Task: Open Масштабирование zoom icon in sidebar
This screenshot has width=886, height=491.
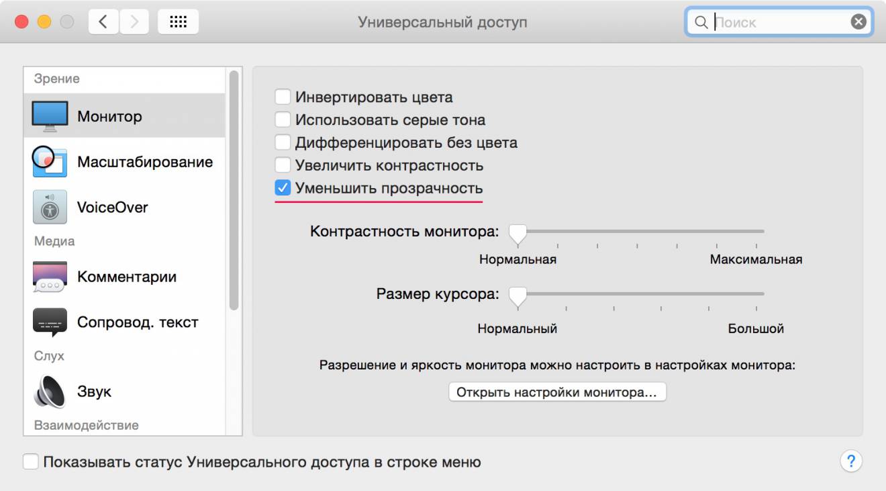Action: pyautogui.click(x=50, y=161)
